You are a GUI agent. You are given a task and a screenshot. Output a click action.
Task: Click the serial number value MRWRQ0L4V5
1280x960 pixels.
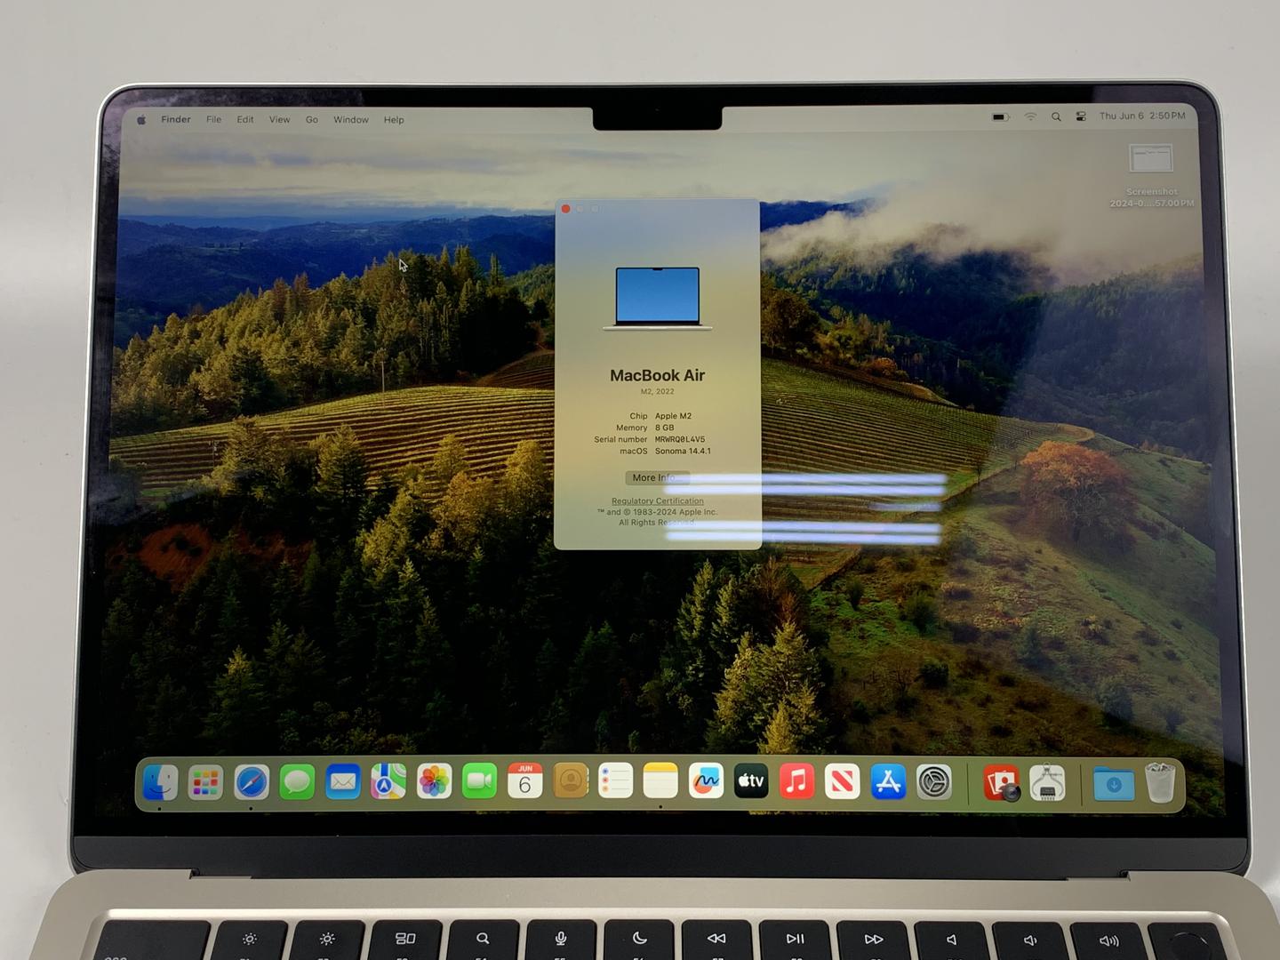click(680, 439)
